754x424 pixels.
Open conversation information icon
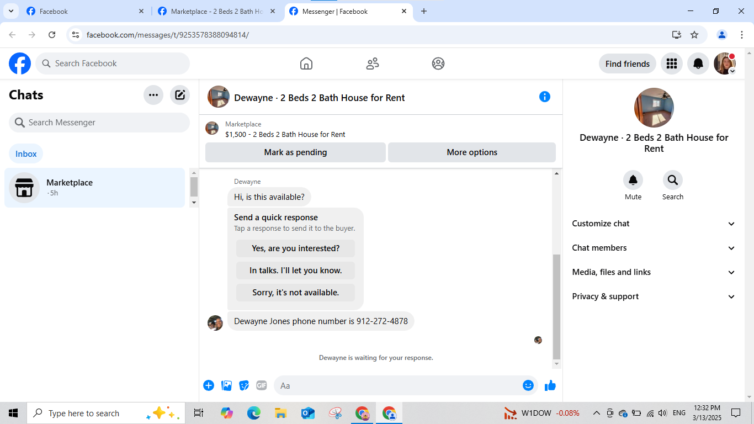coord(545,97)
